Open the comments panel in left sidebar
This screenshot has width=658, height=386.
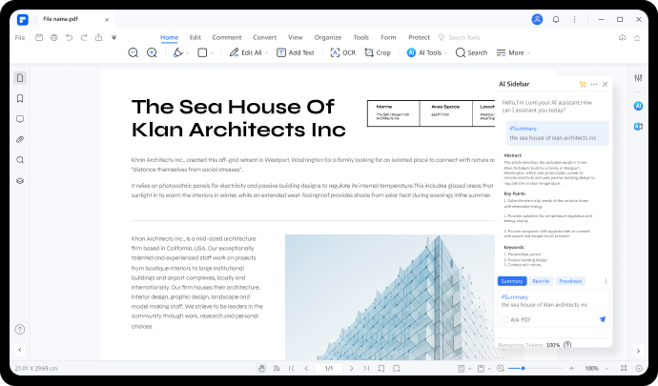[20, 119]
